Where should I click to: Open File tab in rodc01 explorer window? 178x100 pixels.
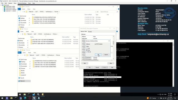19,52
